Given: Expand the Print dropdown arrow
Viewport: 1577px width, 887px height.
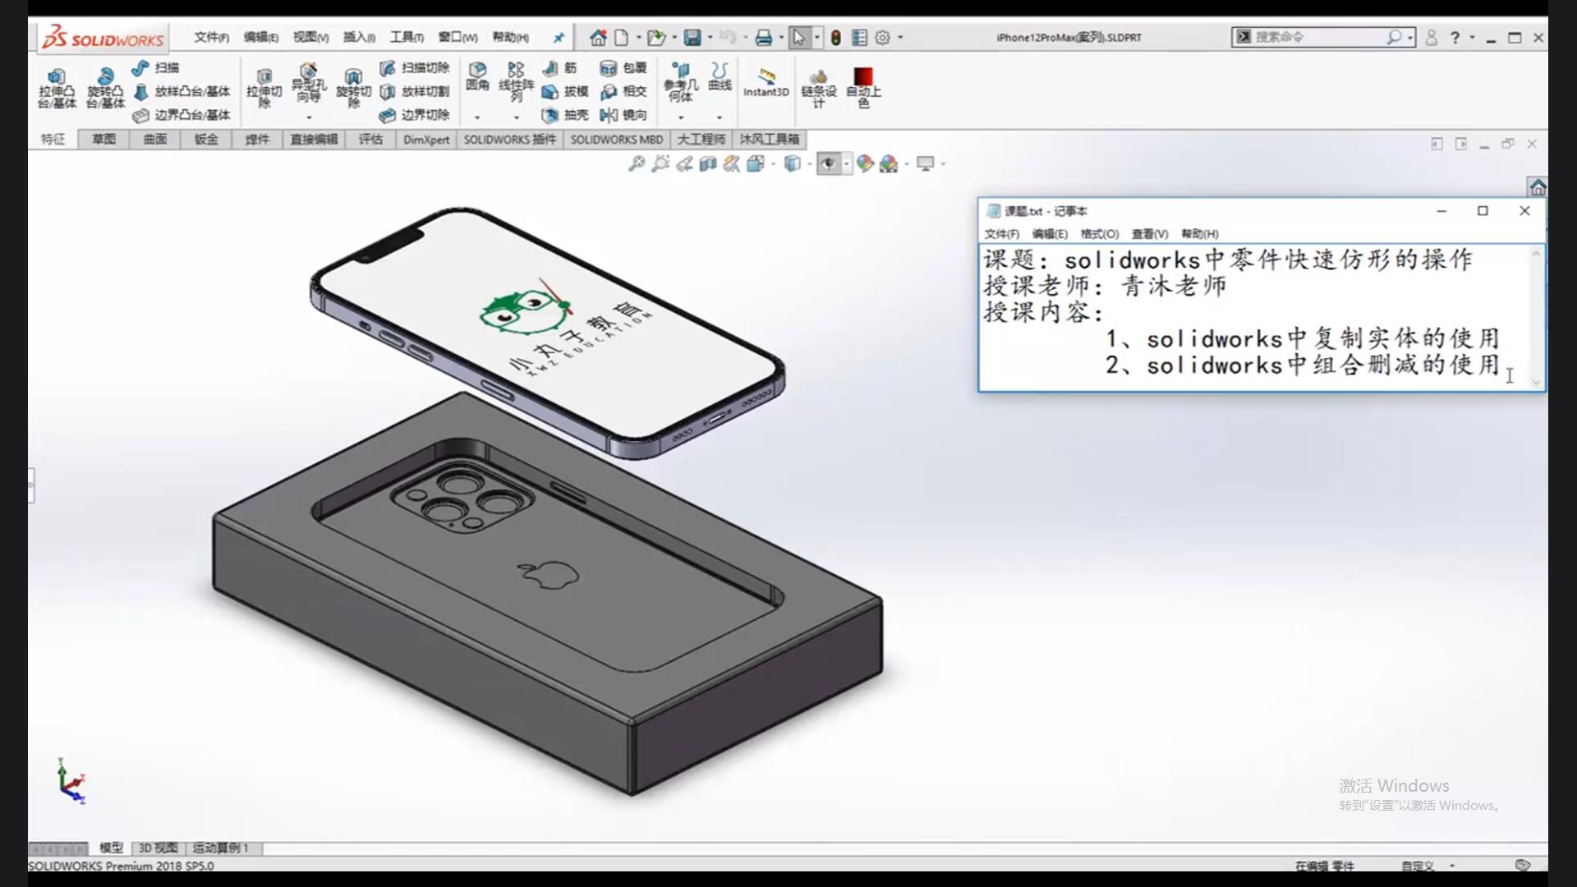Looking at the screenshot, I should [781, 37].
